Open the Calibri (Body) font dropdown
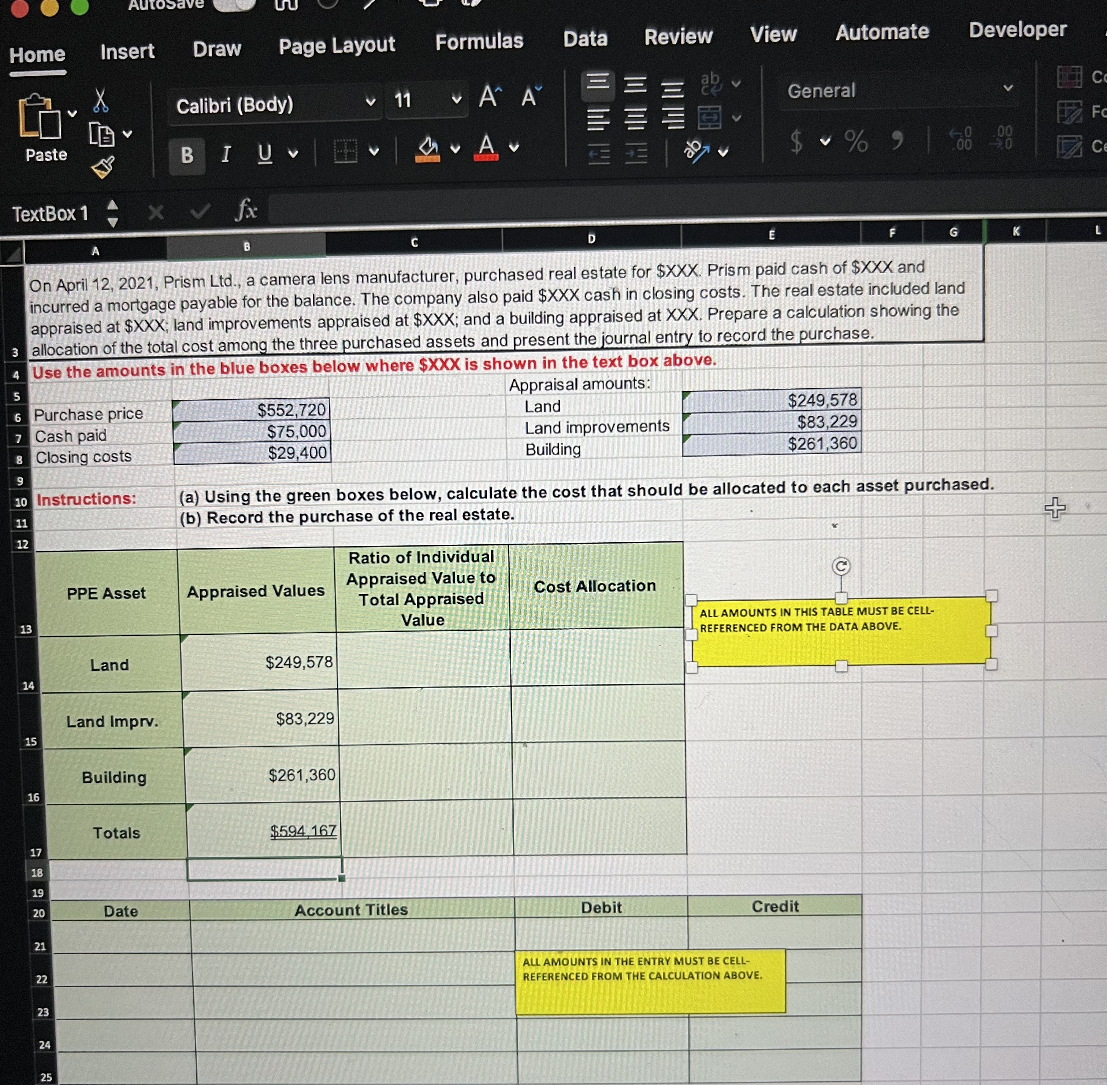 pyautogui.click(x=370, y=103)
